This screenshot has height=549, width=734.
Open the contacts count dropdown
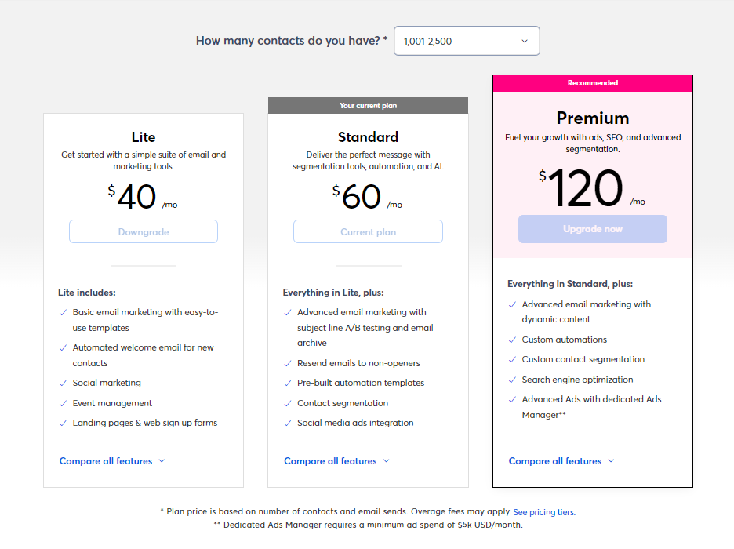point(466,42)
